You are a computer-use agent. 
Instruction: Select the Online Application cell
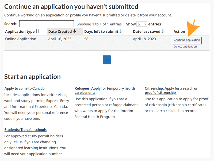pos(21,39)
